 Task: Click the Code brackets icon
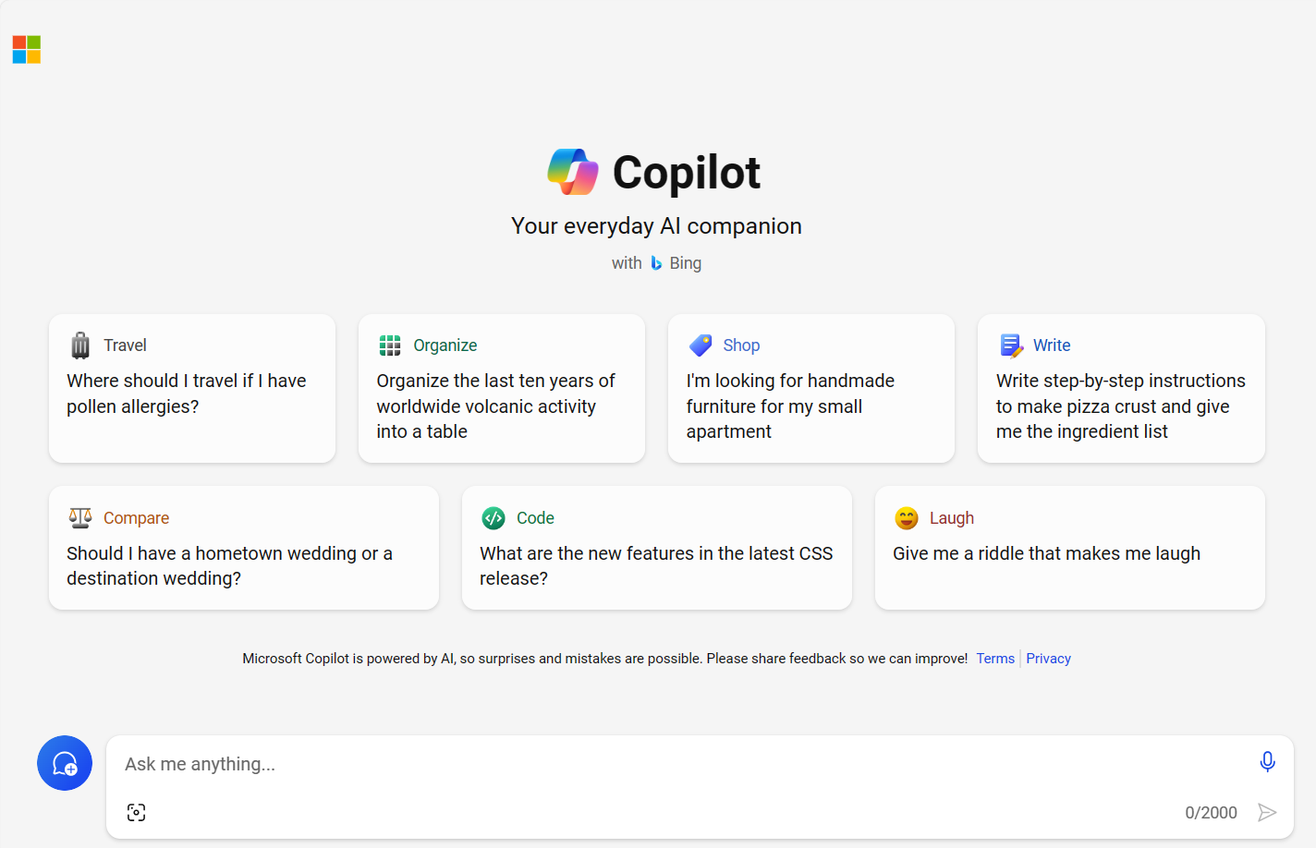coord(493,518)
